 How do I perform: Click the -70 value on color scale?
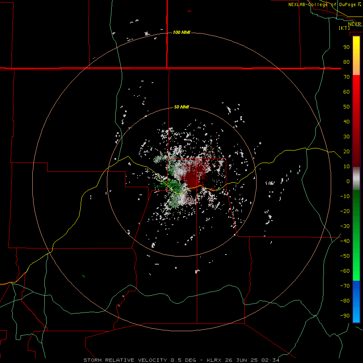[345, 286]
